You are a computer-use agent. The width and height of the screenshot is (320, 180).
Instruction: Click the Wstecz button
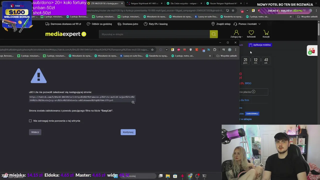point(35,132)
